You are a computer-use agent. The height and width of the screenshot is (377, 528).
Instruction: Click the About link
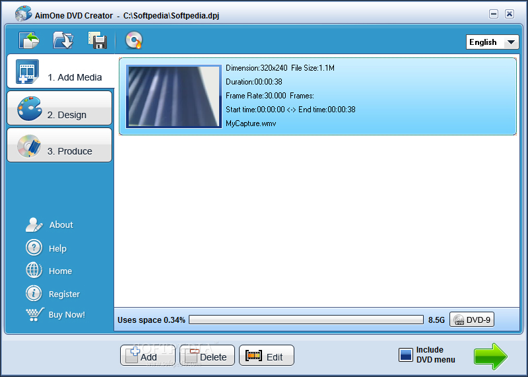[61, 224]
